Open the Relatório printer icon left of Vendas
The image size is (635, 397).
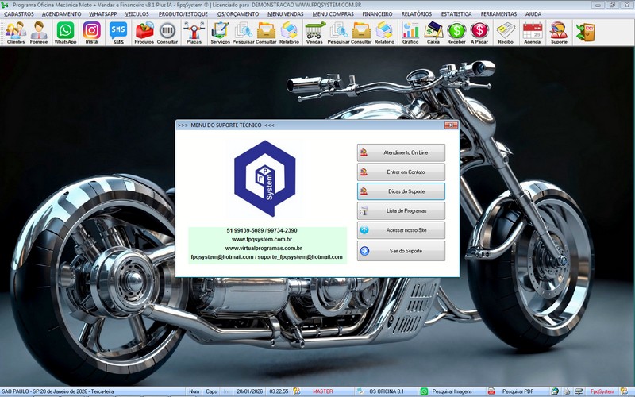click(289, 33)
